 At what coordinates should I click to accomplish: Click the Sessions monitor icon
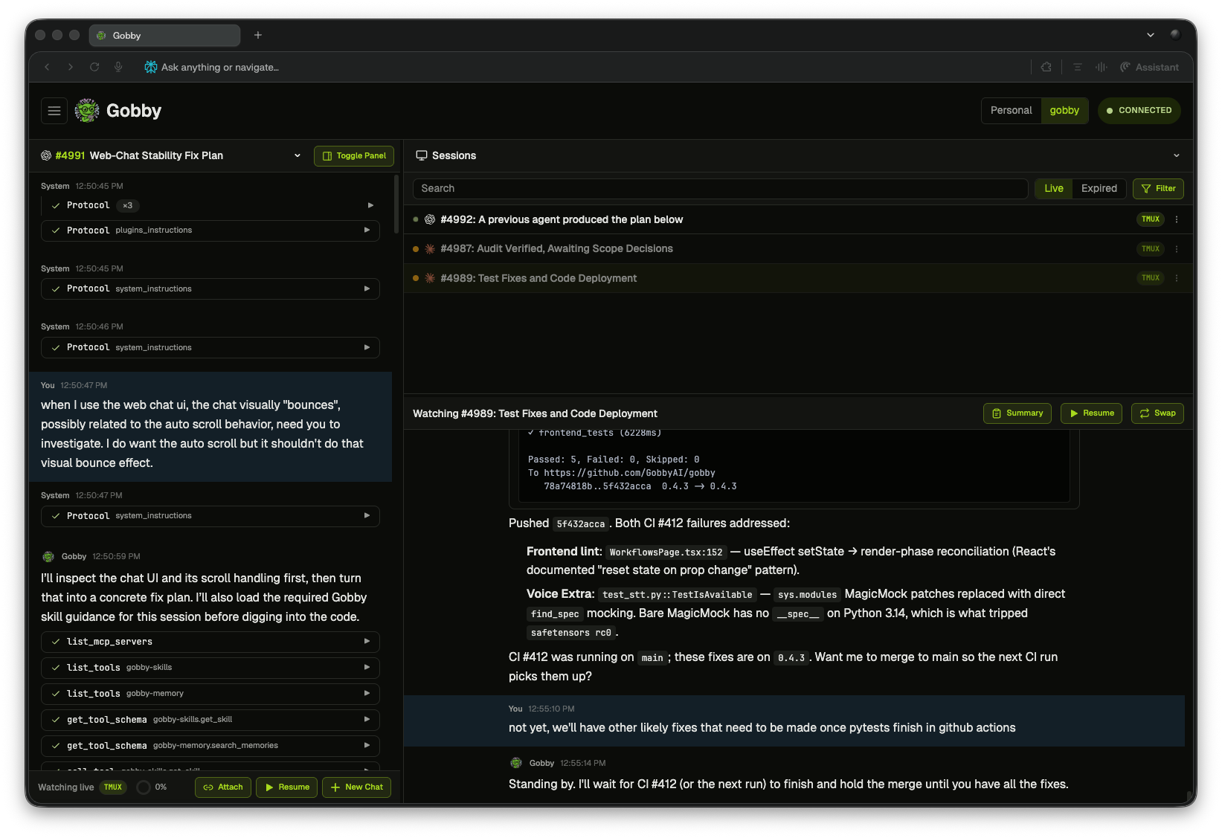pos(422,155)
